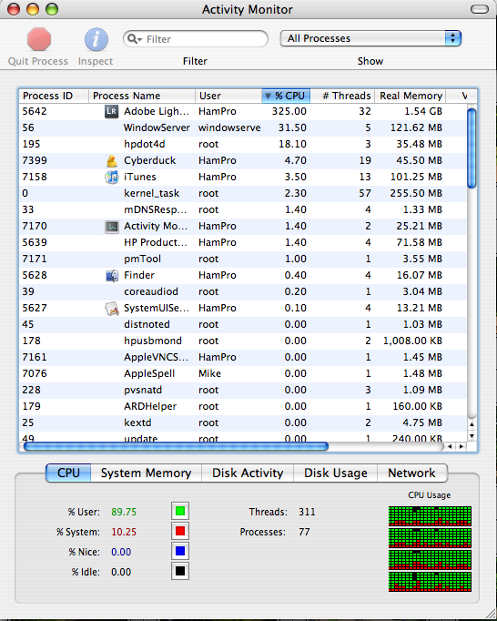Open the Disk Usage tab
Screen dimensions: 497x621
click(x=335, y=473)
